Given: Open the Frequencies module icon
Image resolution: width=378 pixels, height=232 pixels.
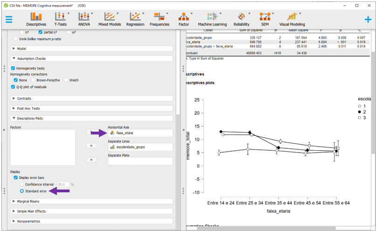Looking at the screenshot, I should pos(159,19).
